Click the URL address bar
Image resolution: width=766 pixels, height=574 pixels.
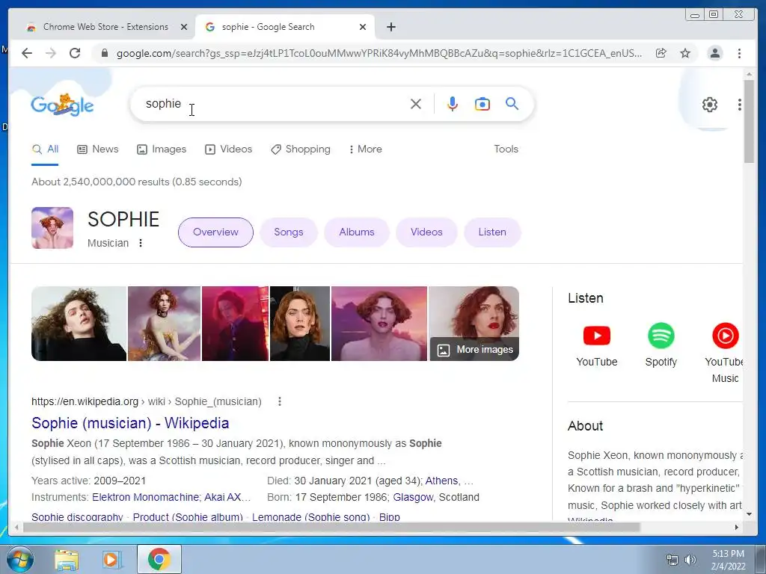click(x=379, y=53)
